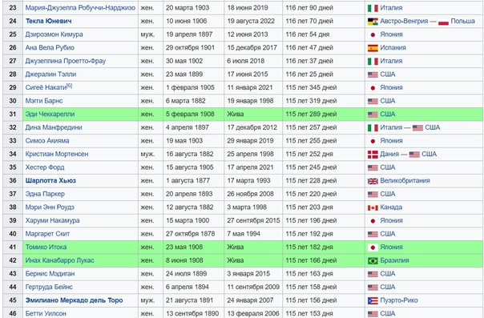This screenshot has width=484, height=318.
Task: Open Мэгги Барнс link
Action: (x=44, y=101)
